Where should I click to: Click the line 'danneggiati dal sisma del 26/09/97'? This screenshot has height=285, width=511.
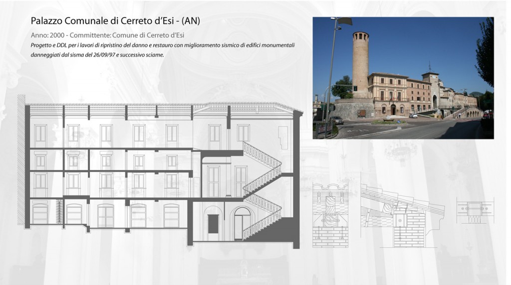point(97,55)
